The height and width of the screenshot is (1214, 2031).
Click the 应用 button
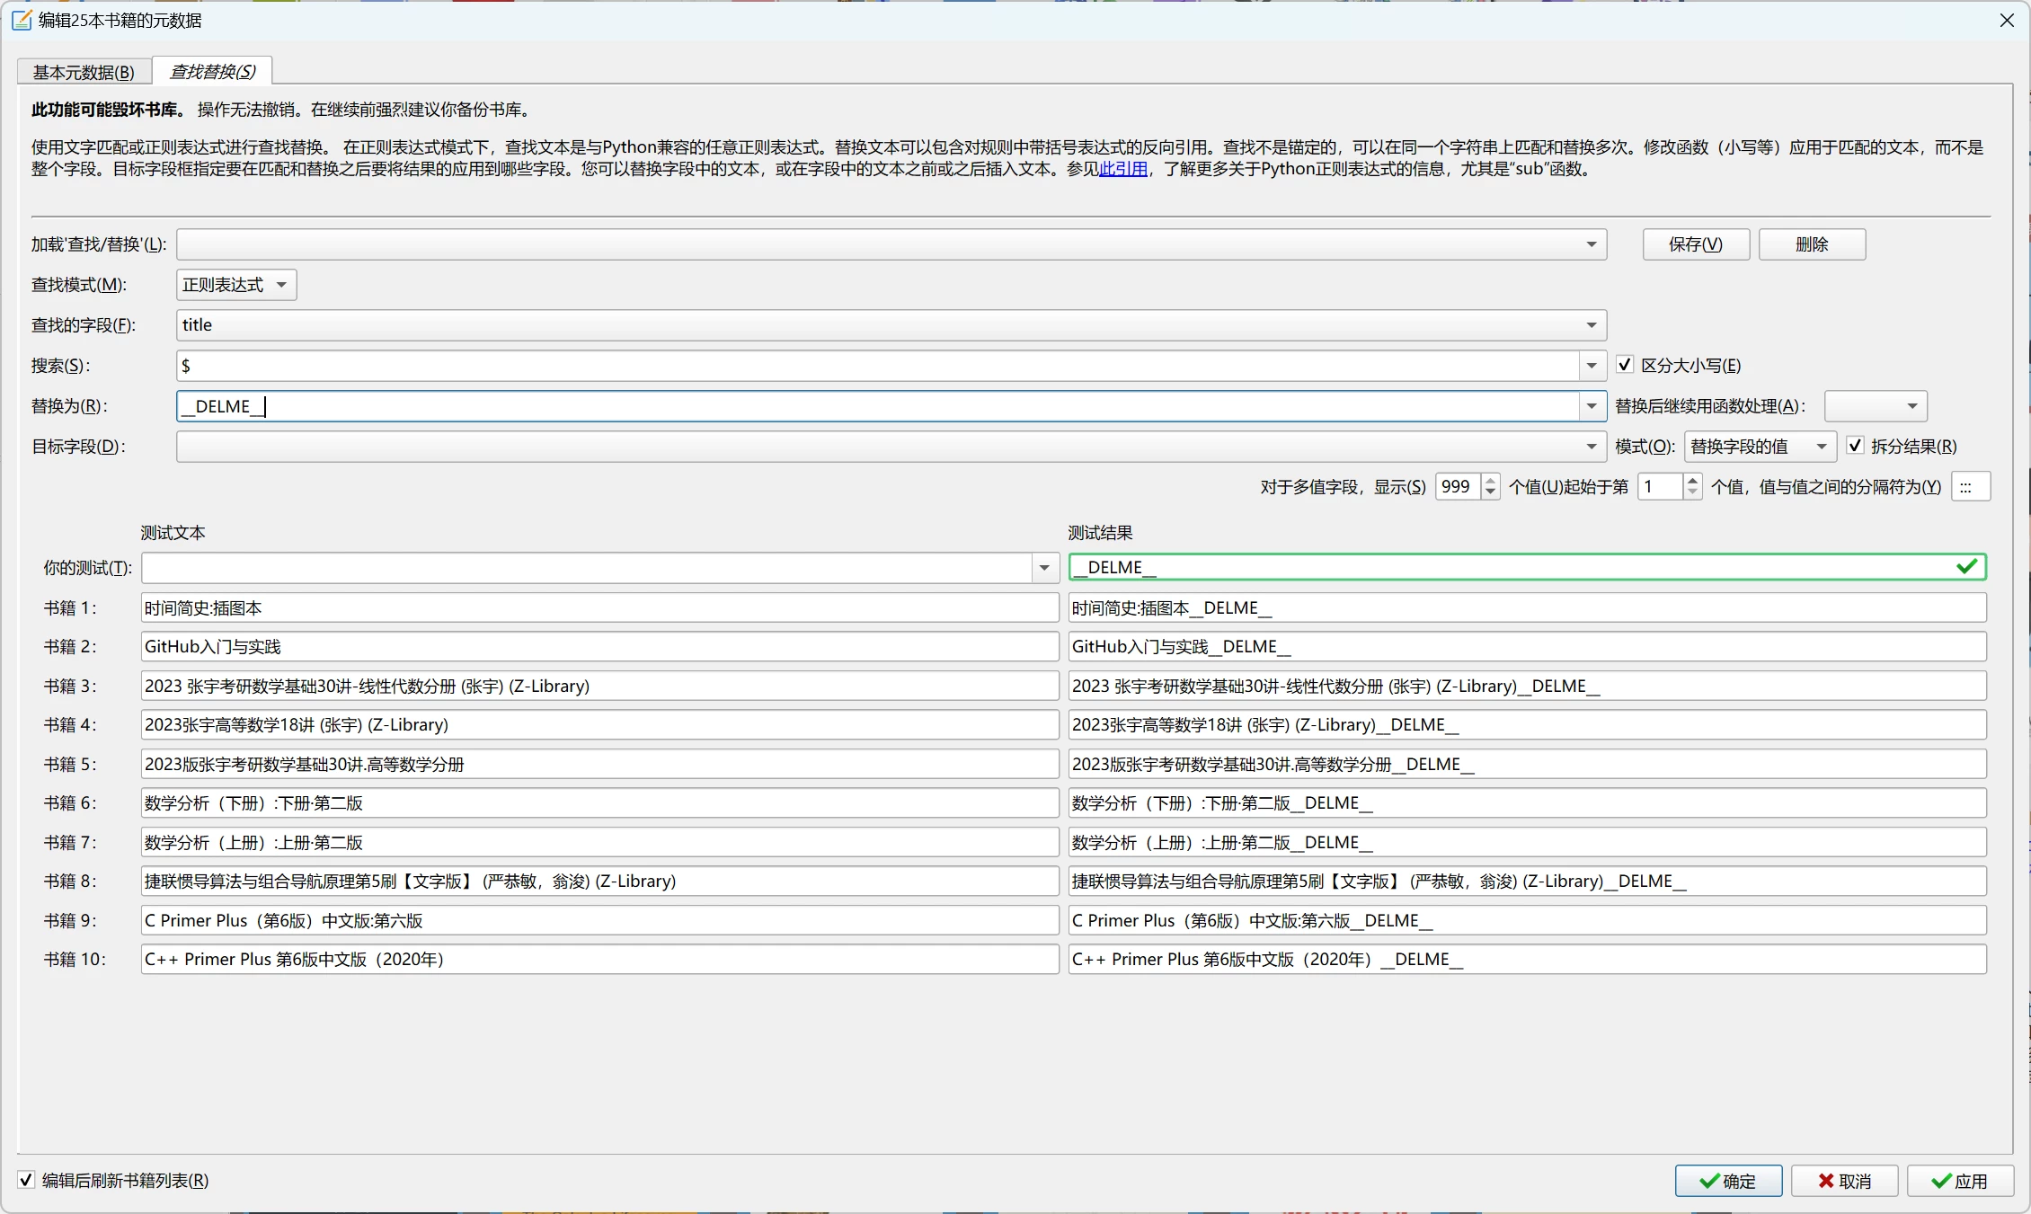[1960, 1181]
